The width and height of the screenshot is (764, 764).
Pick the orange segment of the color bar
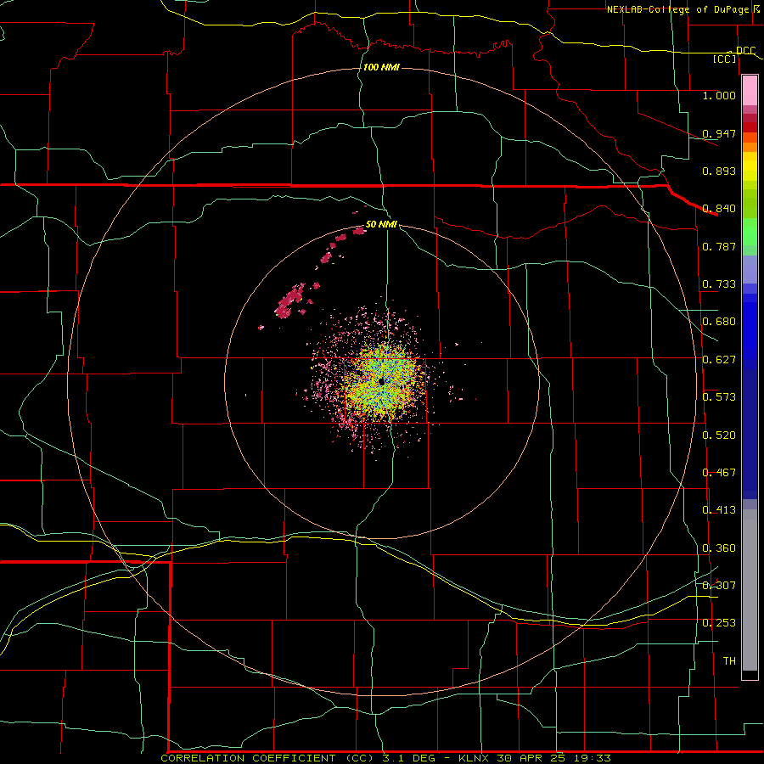tap(750, 147)
